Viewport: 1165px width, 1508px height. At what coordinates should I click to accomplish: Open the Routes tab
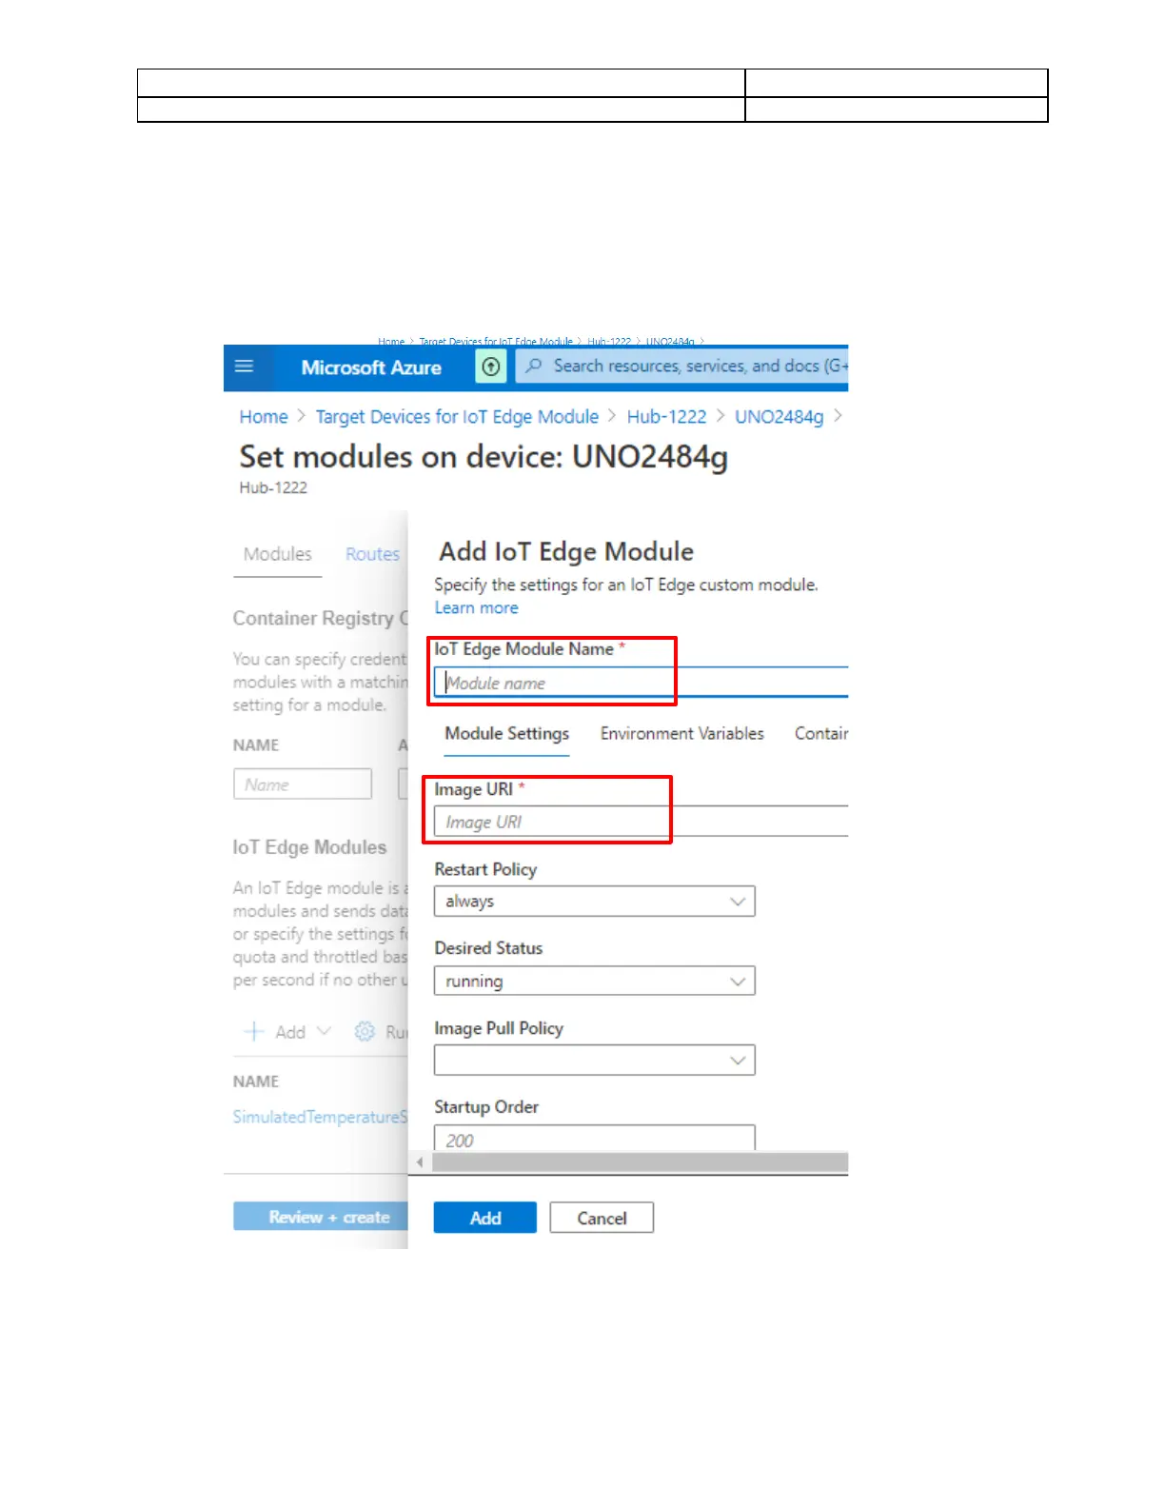[x=372, y=554]
